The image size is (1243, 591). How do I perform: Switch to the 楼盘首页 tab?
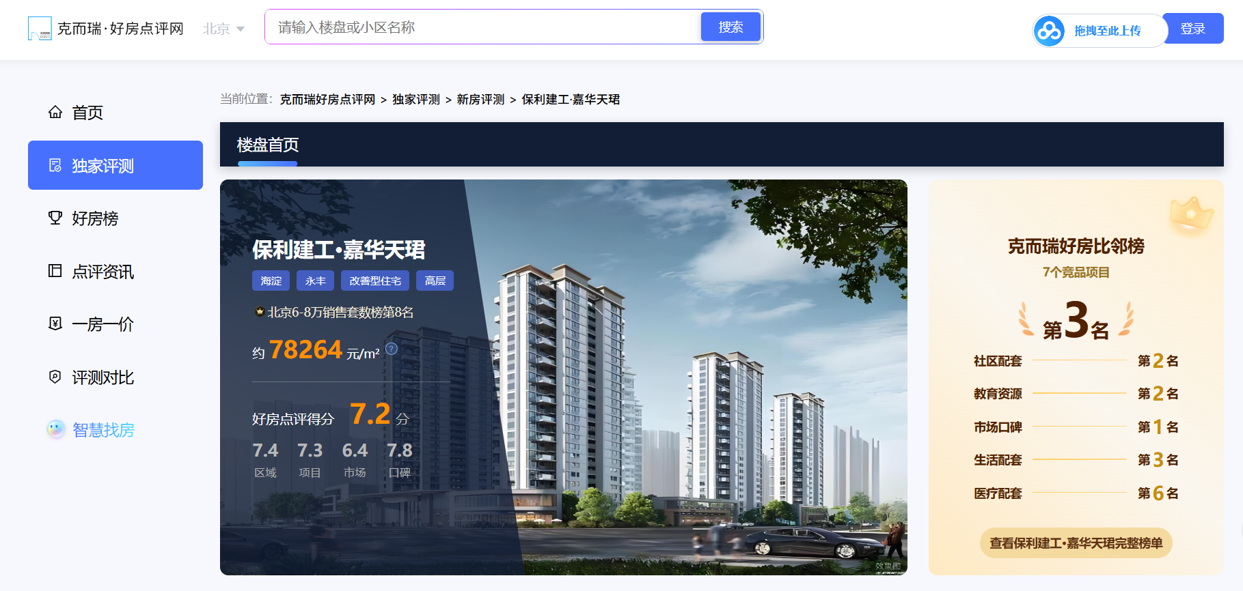pyautogui.click(x=268, y=145)
